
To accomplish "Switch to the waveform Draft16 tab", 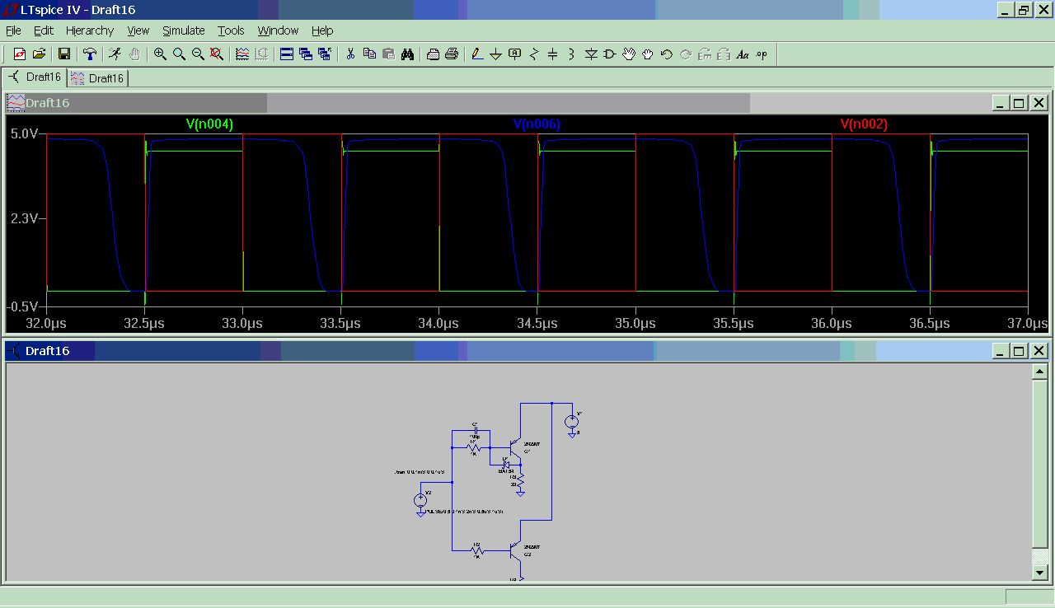I will coord(98,78).
